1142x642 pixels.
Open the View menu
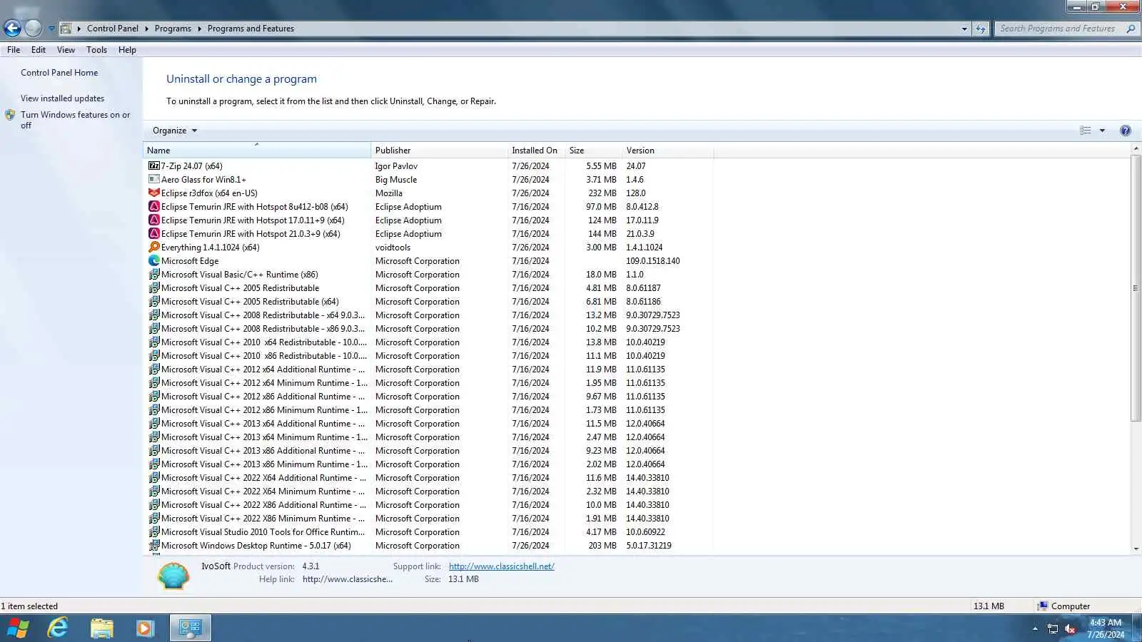[66, 50]
